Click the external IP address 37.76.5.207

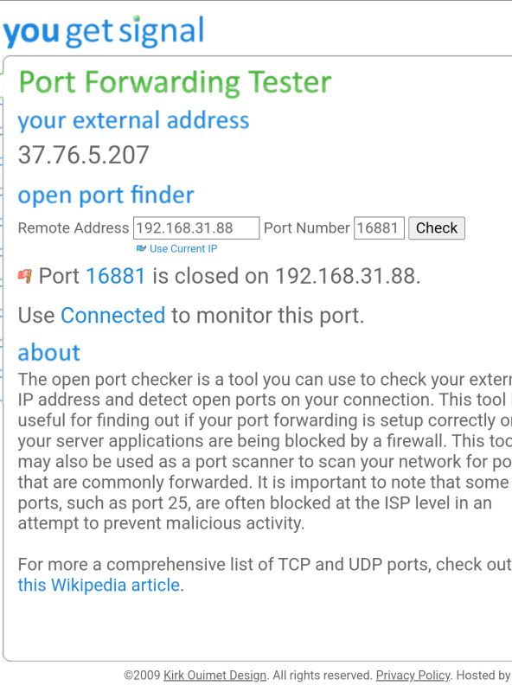tap(83, 156)
